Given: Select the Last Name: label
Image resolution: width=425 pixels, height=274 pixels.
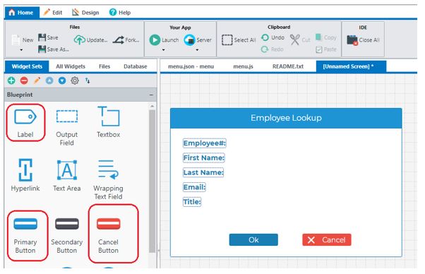Looking at the screenshot, I should coord(203,172).
